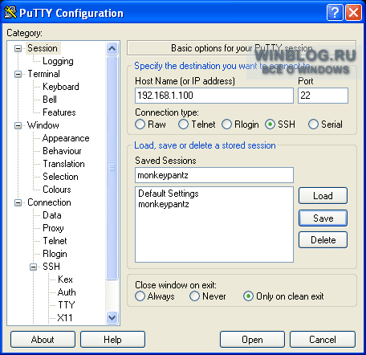Select the Rlogin connection type radio button
366x355 pixels.
pos(226,124)
